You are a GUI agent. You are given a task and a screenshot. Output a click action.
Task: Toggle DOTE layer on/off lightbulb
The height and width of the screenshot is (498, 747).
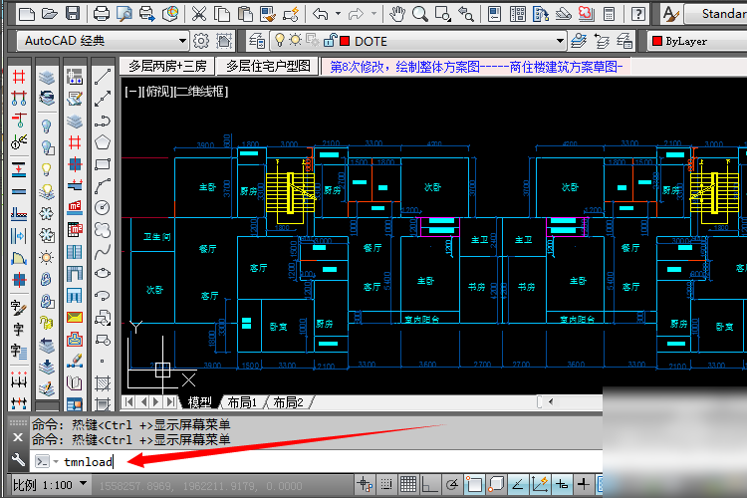click(280, 41)
